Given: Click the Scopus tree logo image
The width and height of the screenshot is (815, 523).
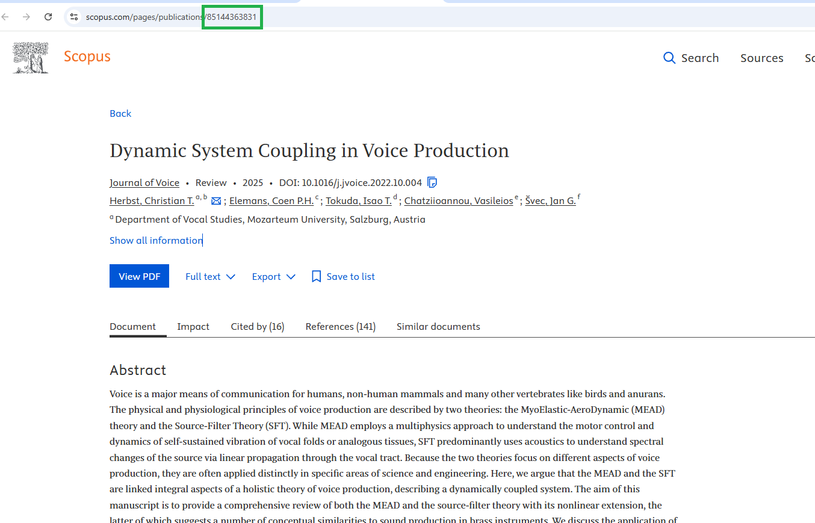Looking at the screenshot, I should (x=31, y=58).
